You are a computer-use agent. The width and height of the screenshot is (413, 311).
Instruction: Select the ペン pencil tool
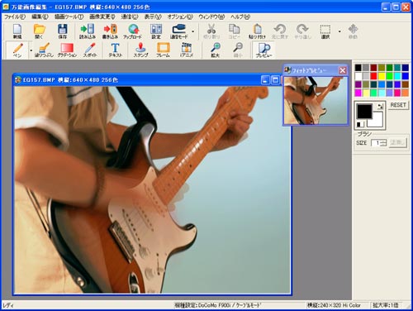(17, 50)
